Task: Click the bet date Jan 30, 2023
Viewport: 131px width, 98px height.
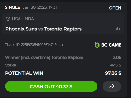Action: 35,7
